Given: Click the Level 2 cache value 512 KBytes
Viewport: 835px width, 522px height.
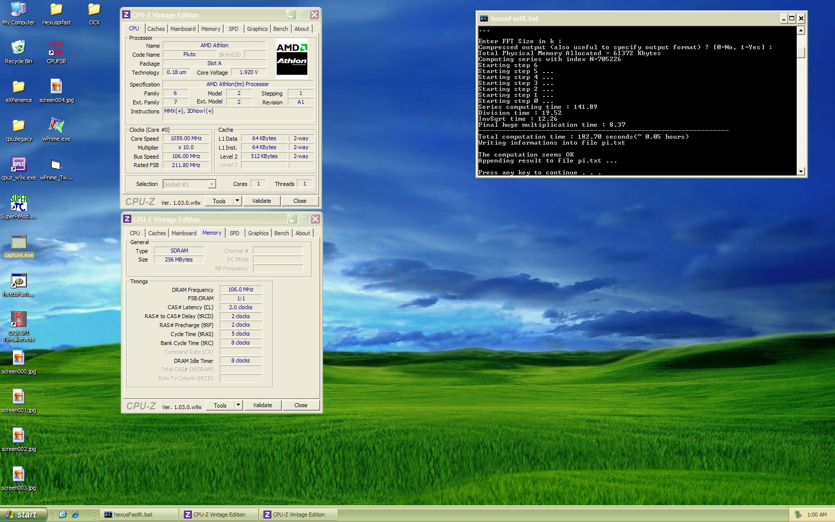Looking at the screenshot, I should click(x=264, y=157).
